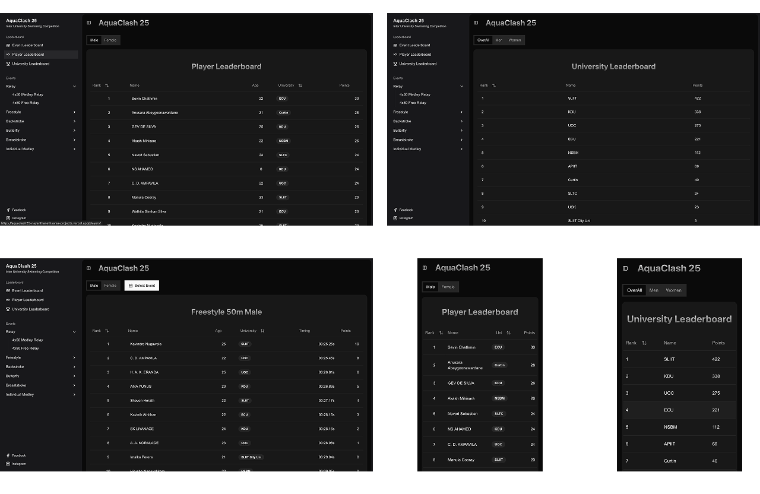Click highlighted ECU row in mobile University Leaderboard
The image size is (760, 494).
point(679,410)
